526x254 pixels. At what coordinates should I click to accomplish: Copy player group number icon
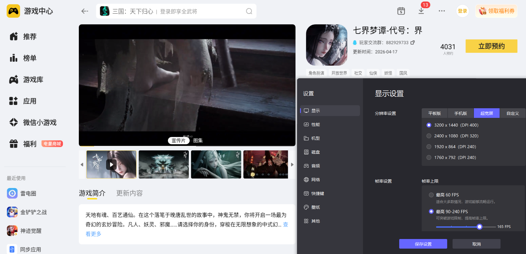click(413, 43)
